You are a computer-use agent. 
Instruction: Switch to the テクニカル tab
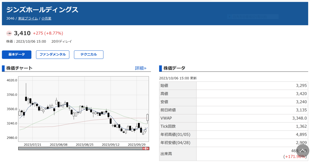[x=89, y=55]
